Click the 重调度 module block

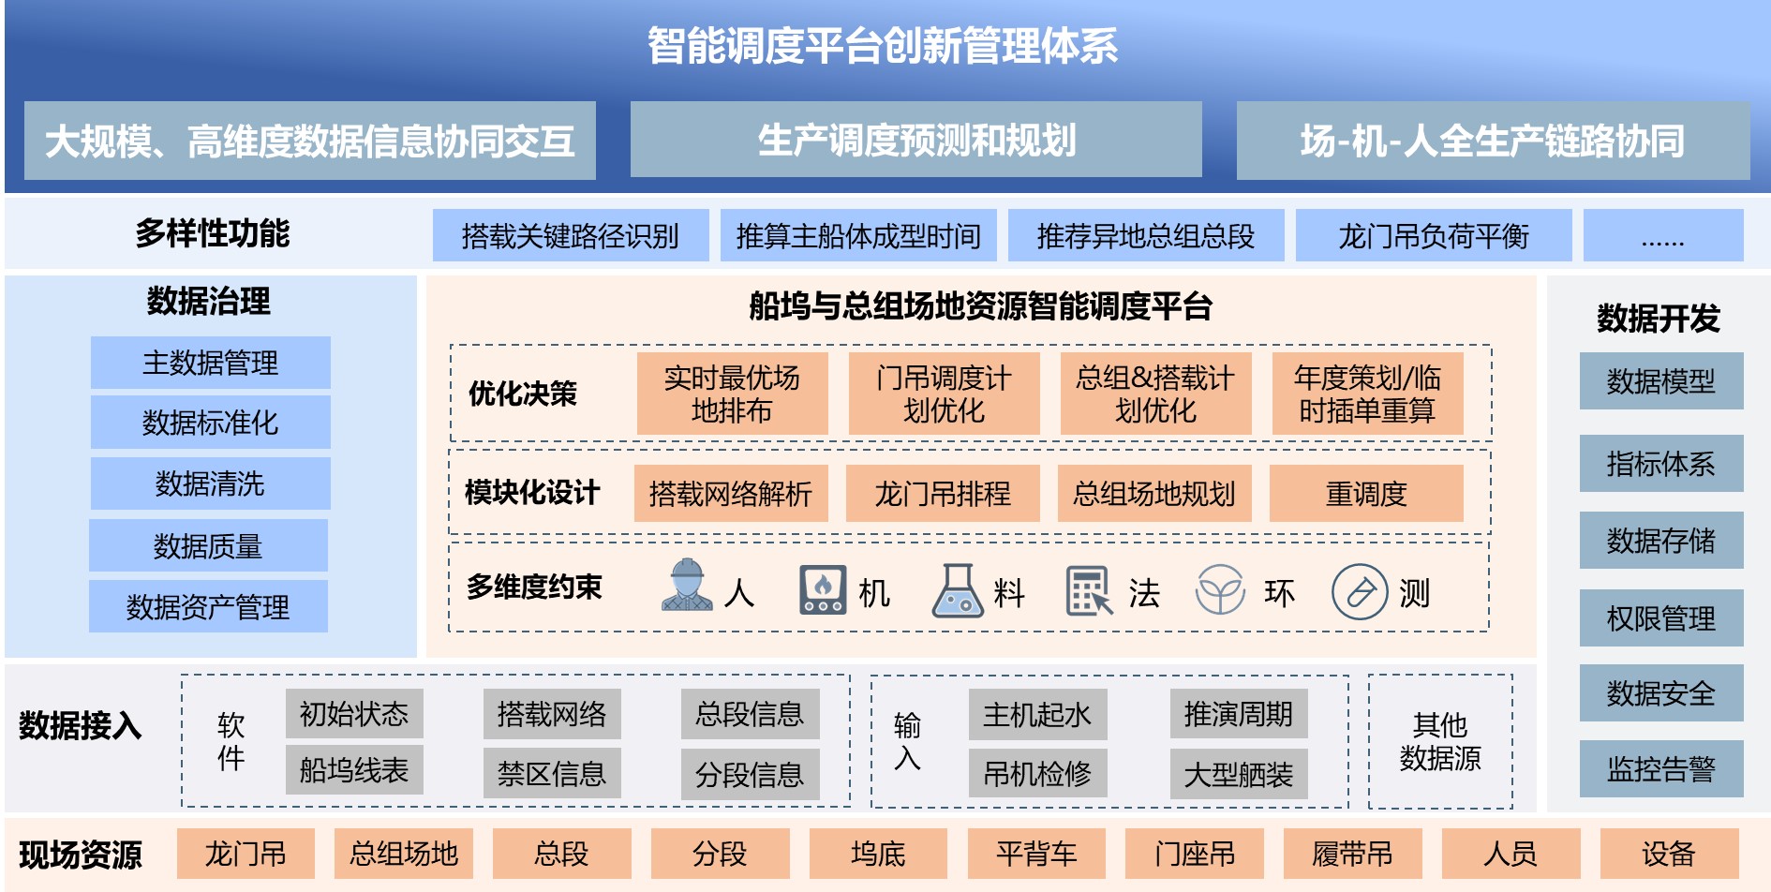[x=1365, y=494]
